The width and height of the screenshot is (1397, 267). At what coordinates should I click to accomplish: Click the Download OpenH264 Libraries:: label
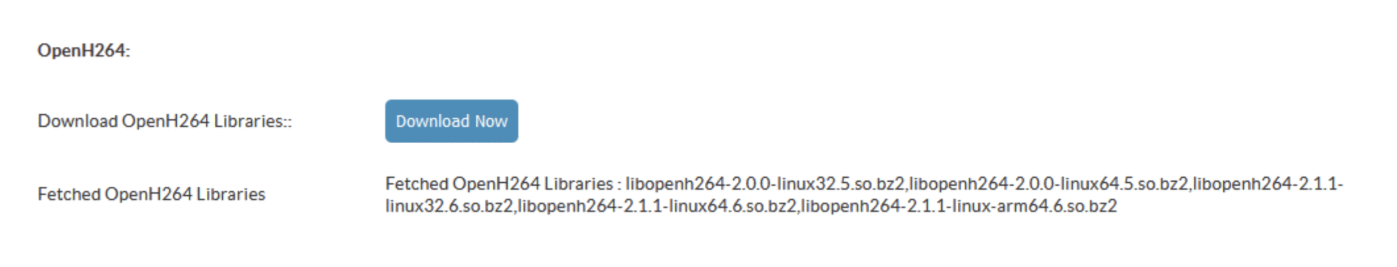tap(165, 121)
